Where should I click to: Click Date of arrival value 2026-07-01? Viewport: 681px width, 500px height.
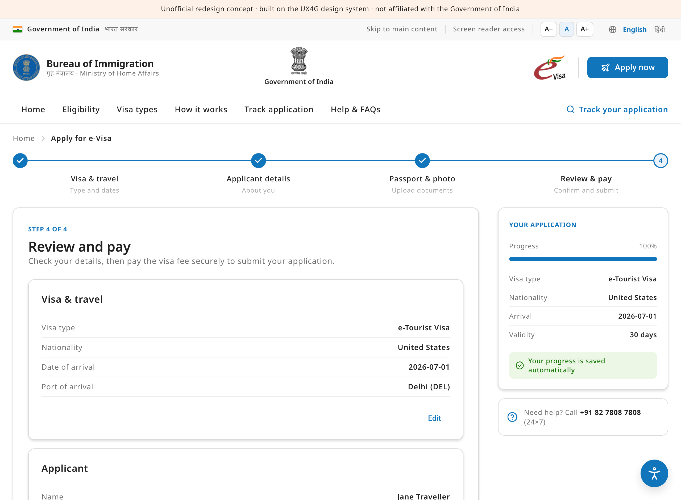[429, 367]
